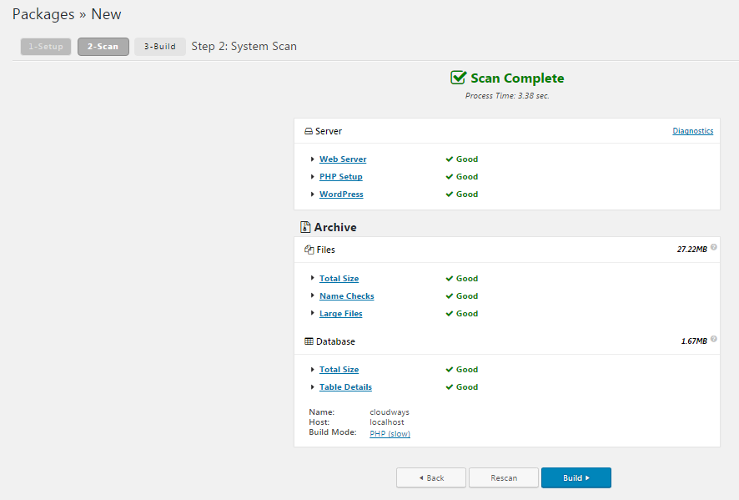739x500 pixels.
Task: Go back with the Back button
Action: (x=431, y=478)
